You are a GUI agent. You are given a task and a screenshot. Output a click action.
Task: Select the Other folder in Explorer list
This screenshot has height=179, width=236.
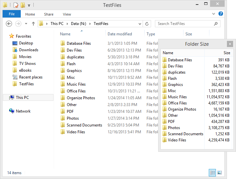[x=69, y=105]
